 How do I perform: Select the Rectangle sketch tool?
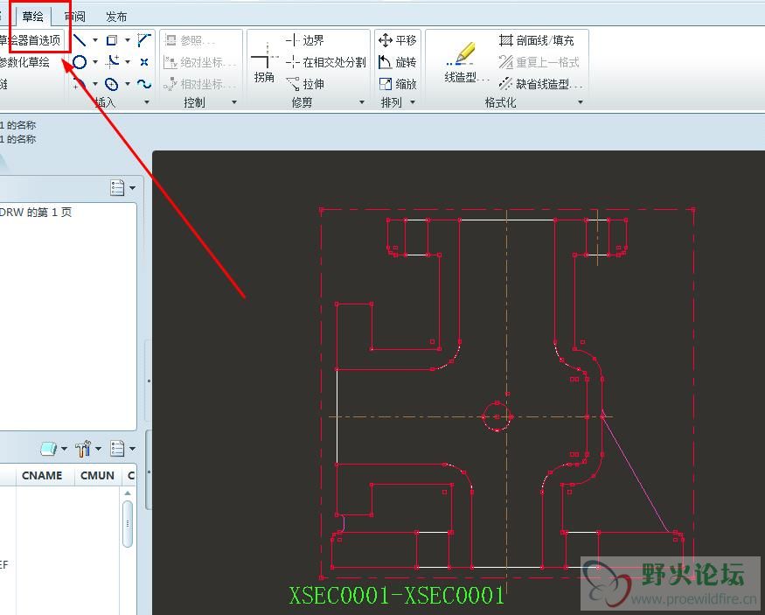coord(112,40)
